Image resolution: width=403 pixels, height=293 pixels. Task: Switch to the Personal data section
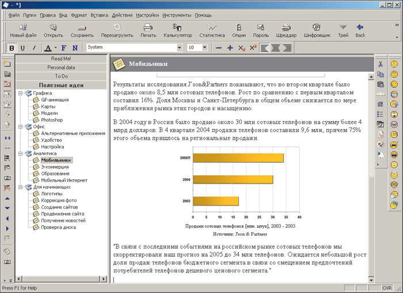61,67
